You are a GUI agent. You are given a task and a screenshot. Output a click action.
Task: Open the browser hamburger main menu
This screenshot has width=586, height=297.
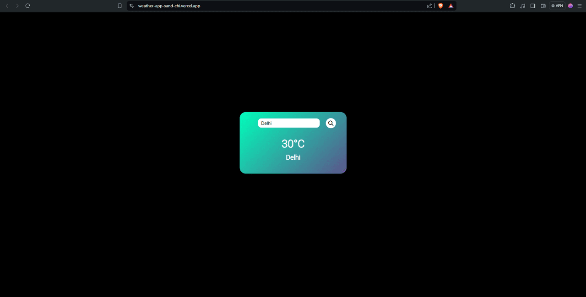click(580, 6)
